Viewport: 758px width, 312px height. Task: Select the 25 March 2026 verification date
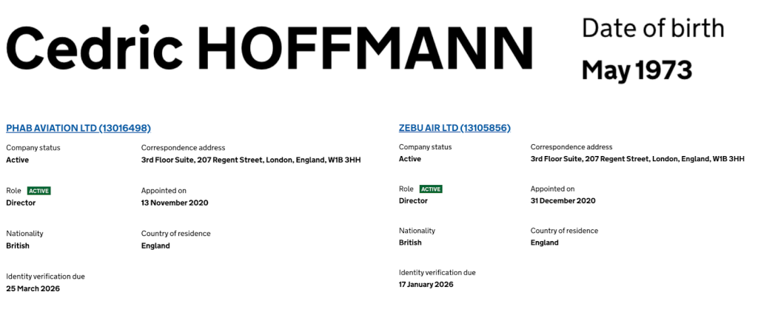tap(33, 288)
